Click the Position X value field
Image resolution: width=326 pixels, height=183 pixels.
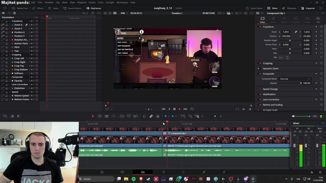click(286, 36)
